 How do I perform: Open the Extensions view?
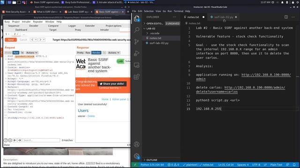pos(136,77)
